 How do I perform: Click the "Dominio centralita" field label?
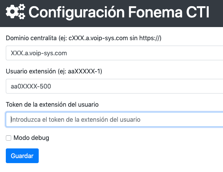point(31,38)
